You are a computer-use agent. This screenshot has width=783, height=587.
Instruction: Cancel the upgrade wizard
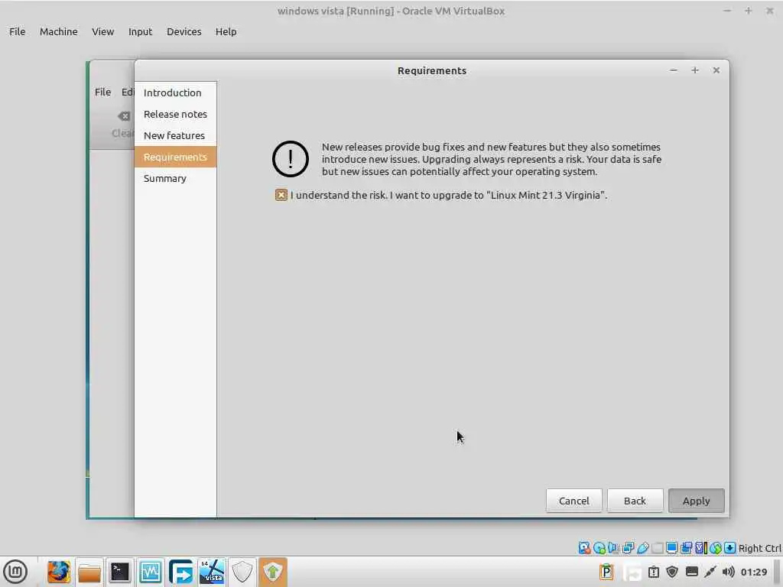tap(573, 501)
